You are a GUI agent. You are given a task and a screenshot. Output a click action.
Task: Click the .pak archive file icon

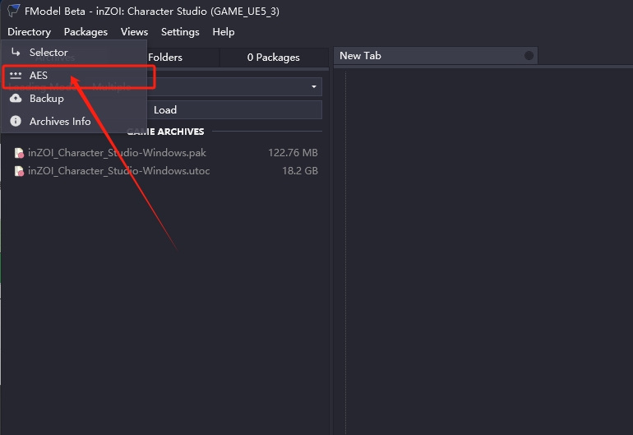(19, 153)
